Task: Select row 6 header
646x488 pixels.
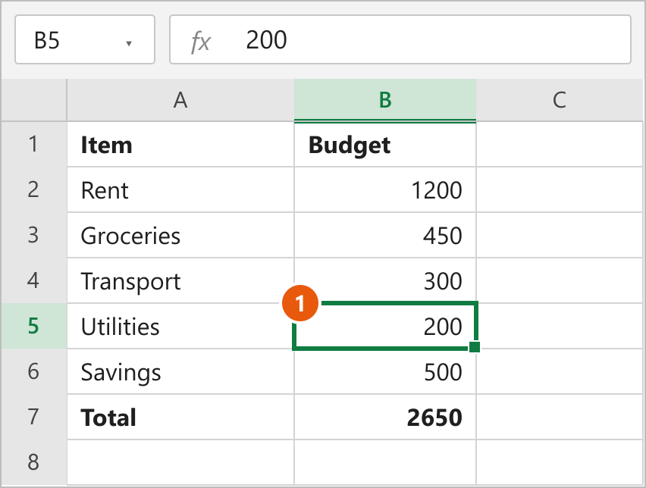Action: (34, 371)
